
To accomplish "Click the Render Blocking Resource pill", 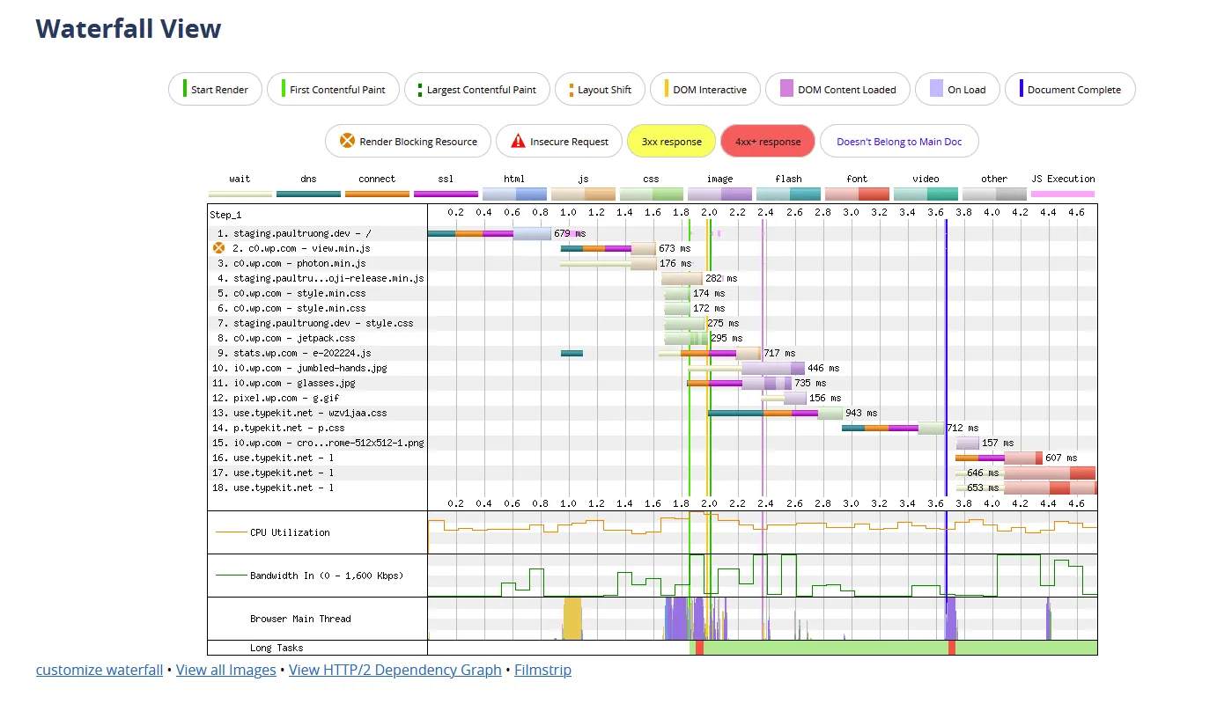I will [409, 141].
